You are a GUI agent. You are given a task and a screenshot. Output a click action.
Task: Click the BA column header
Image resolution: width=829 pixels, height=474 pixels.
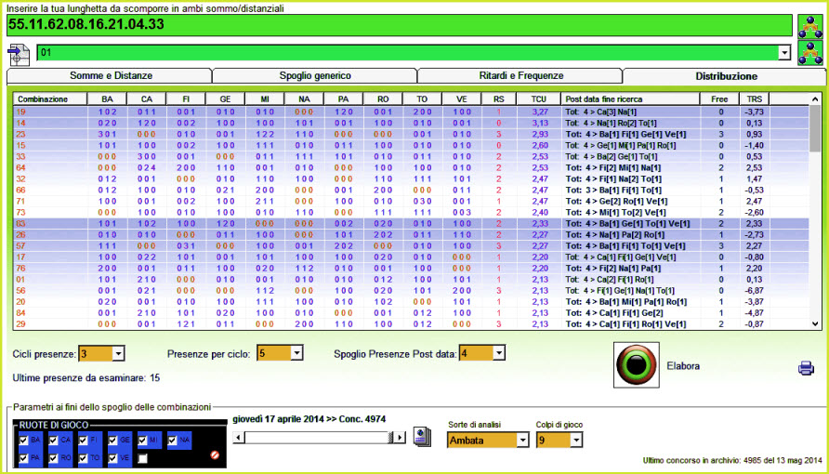coord(107,99)
